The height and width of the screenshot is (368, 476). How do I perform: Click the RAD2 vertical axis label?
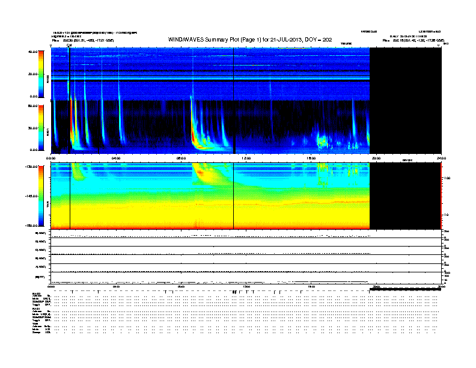pos(47,78)
